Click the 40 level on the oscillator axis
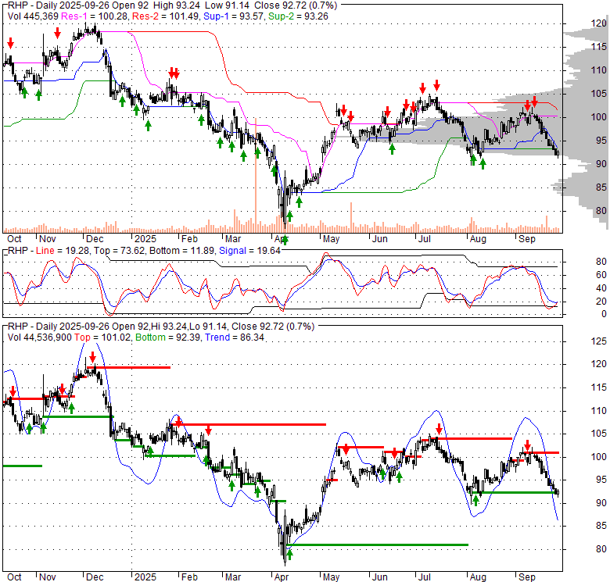Screen dimensions: 610x582 [601, 288]
